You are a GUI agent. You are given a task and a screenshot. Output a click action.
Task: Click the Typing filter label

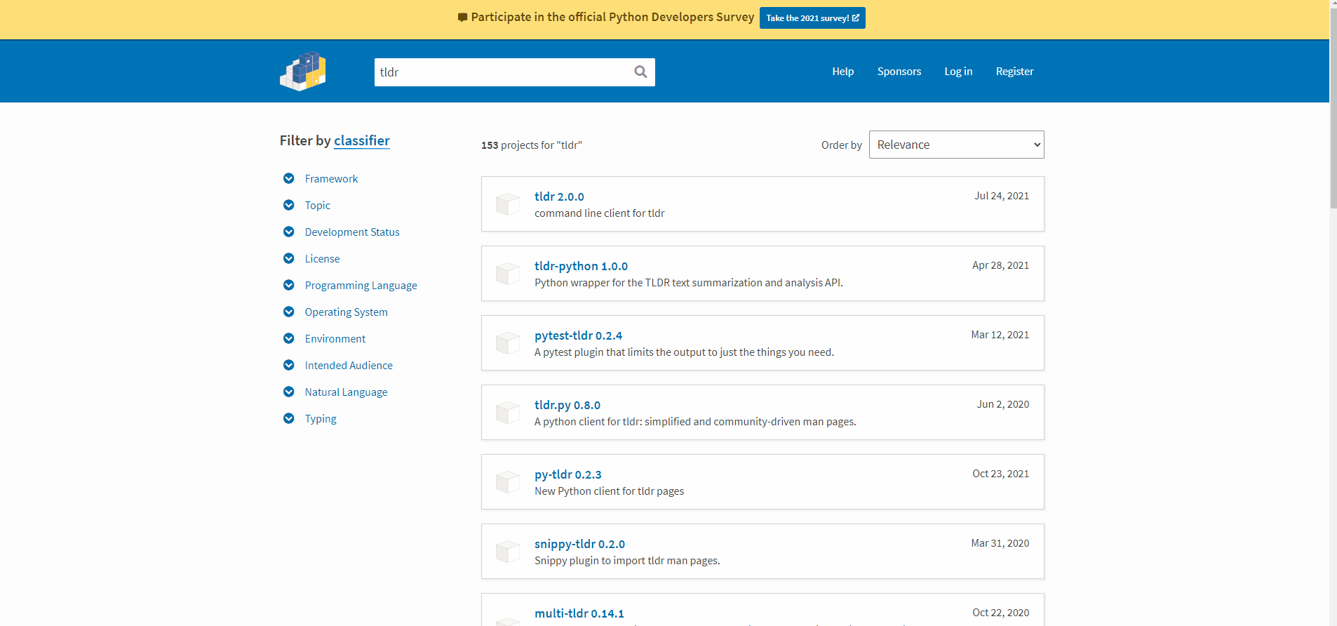click(321, 419)
